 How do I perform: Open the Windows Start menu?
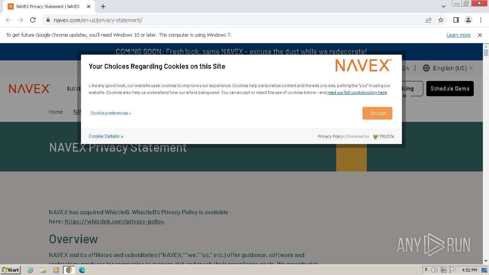point(11,270)
